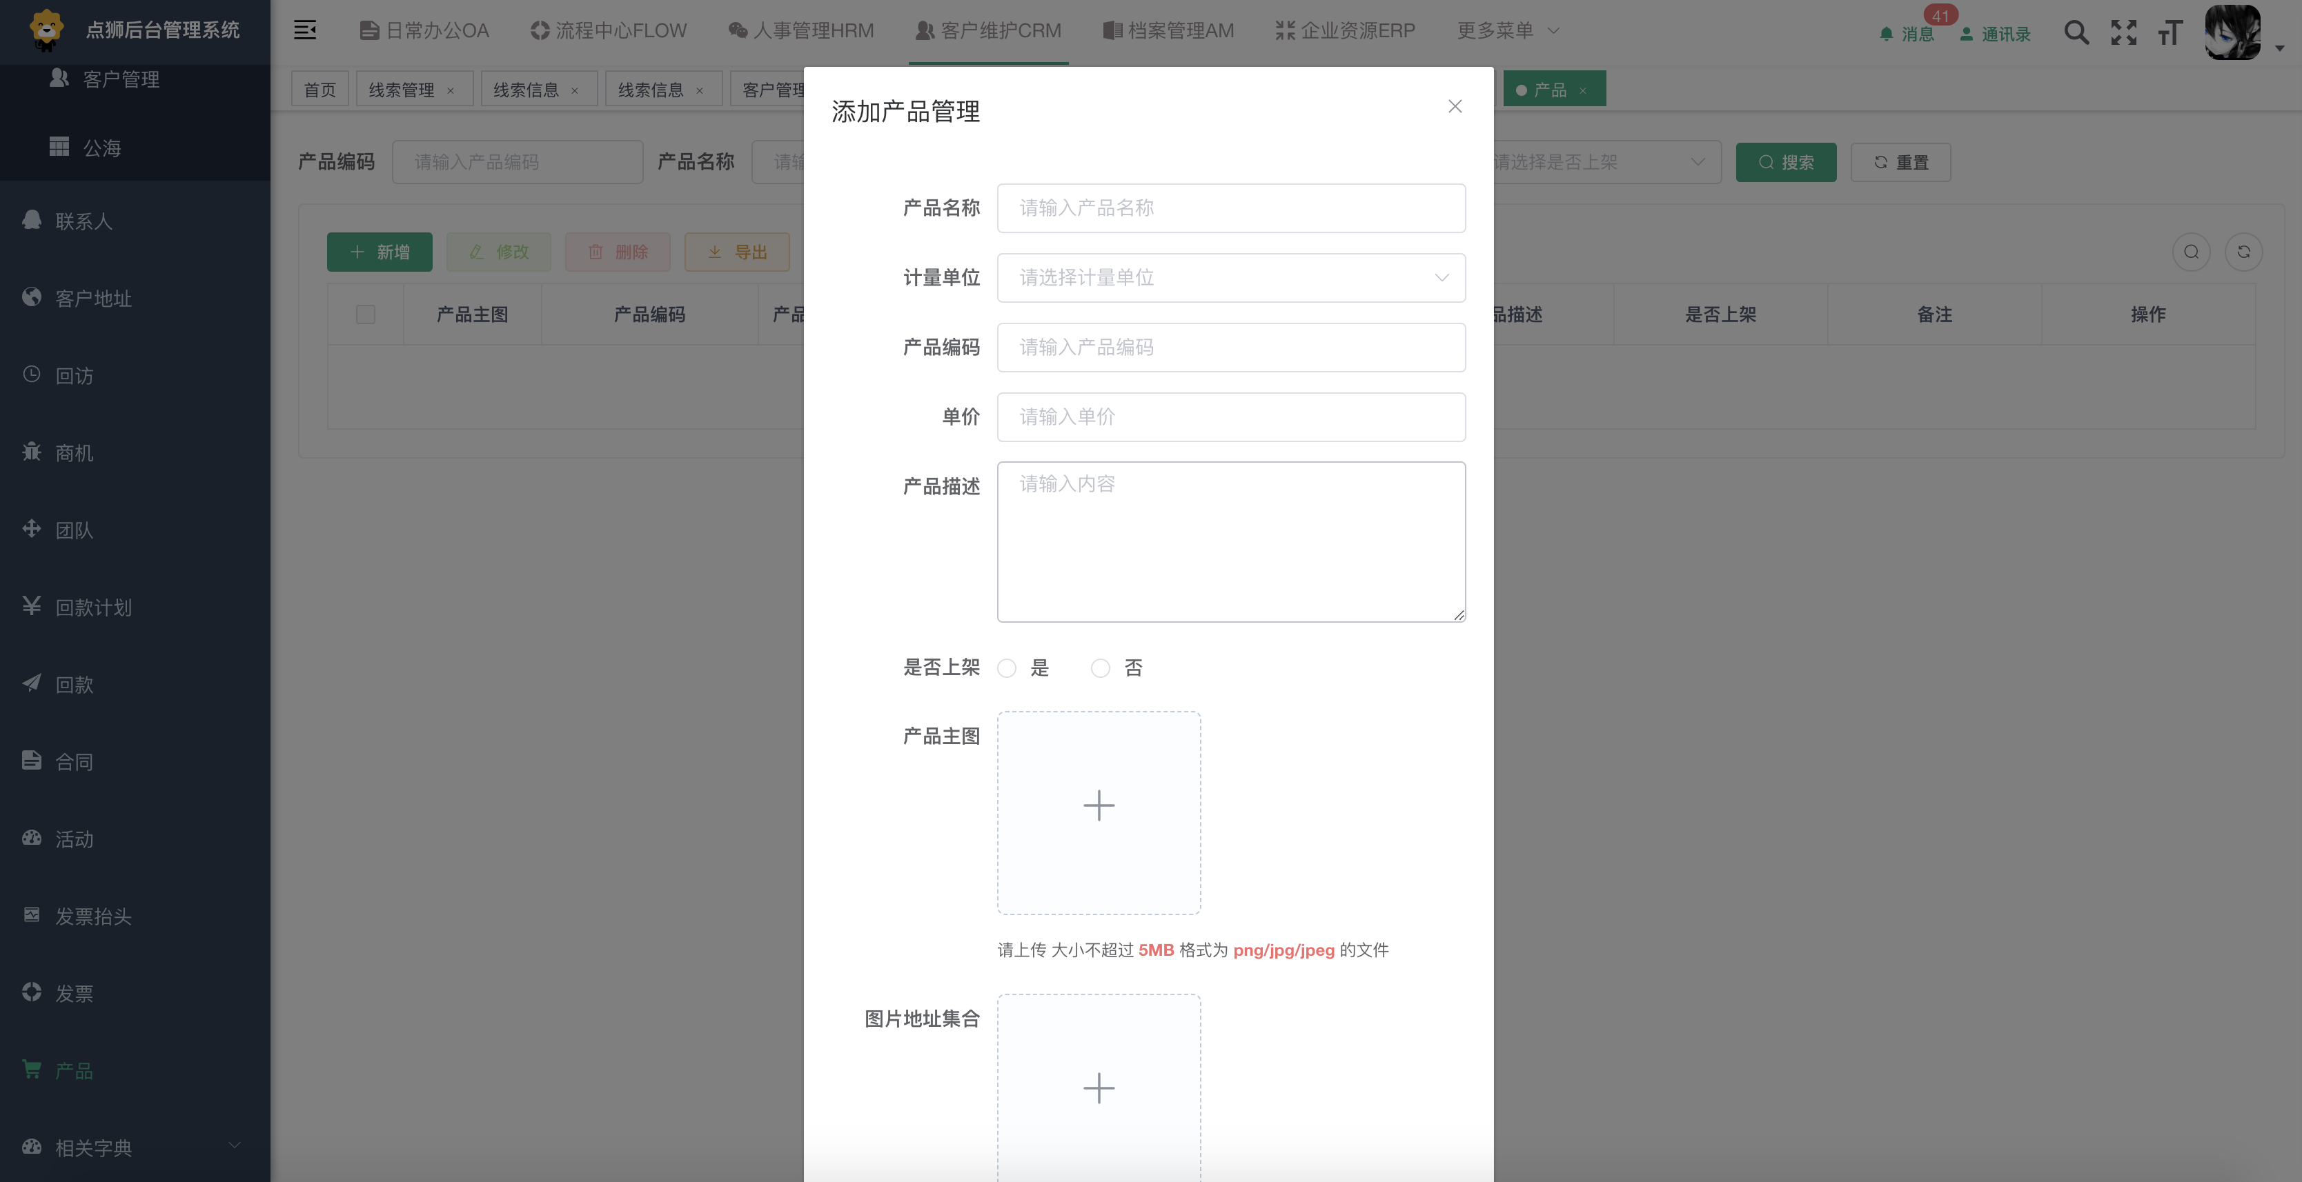Focus 单价 input in dialog

coord(1230,417)
